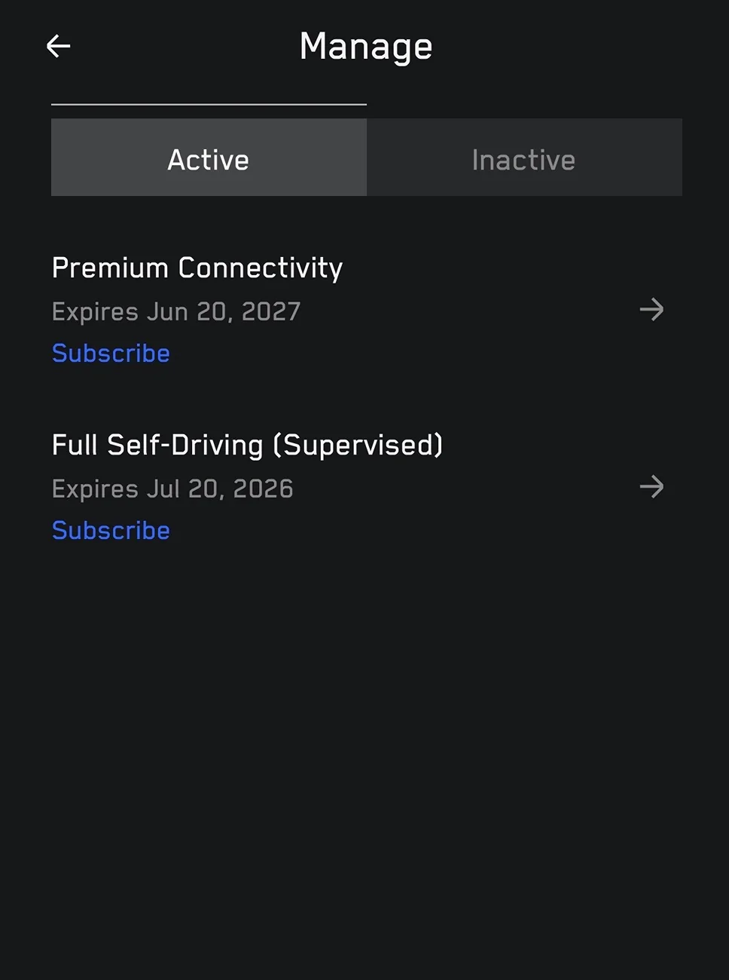The width and height of the screenshot is (729, 980).
Task: Click the blue Subscribe link under Jul 20, 2026
Action: (111, 530)
